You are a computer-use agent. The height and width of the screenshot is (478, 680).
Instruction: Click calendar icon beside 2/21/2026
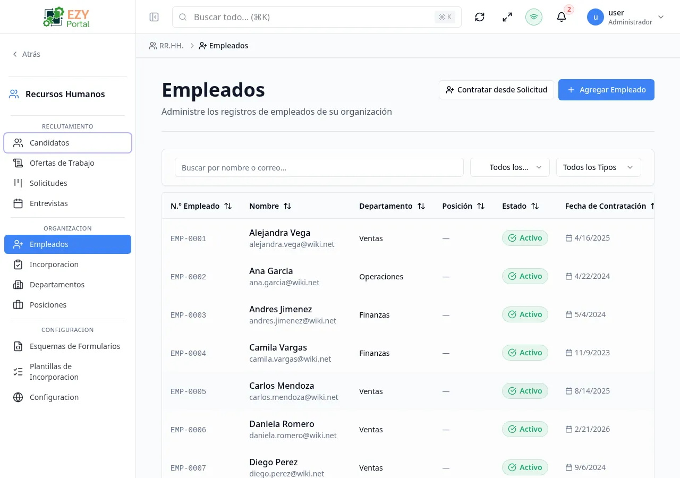569,429
